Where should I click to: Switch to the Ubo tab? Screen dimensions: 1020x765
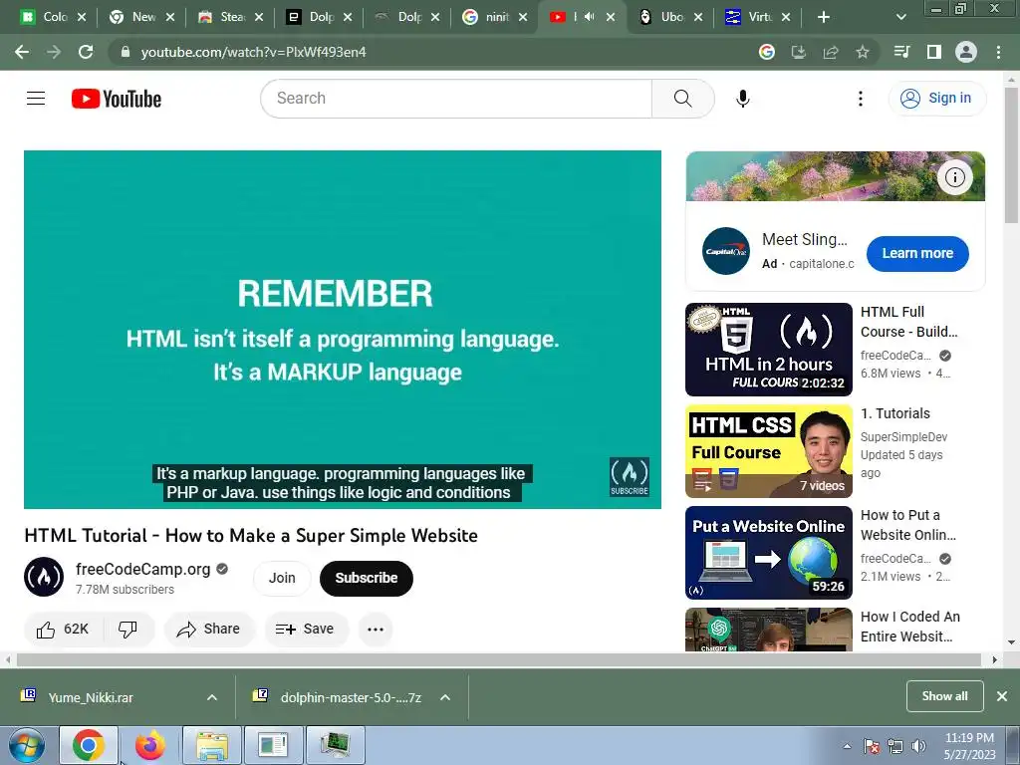pos(670,18)
